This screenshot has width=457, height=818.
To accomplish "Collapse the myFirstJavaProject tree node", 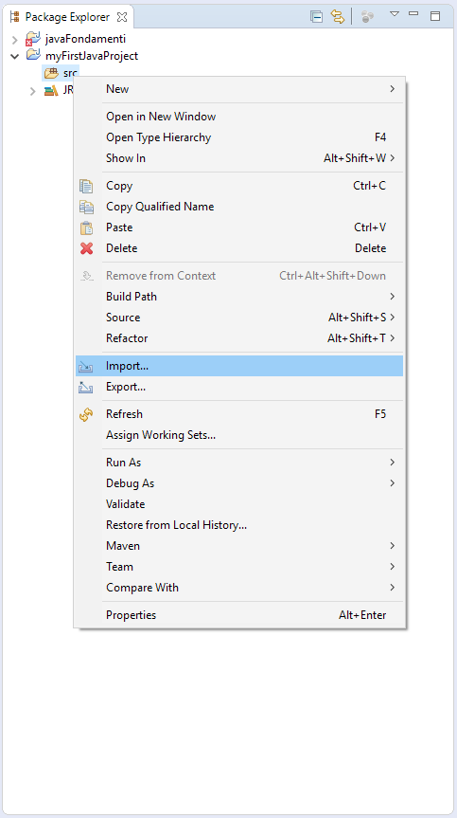I will click(14, 55).
